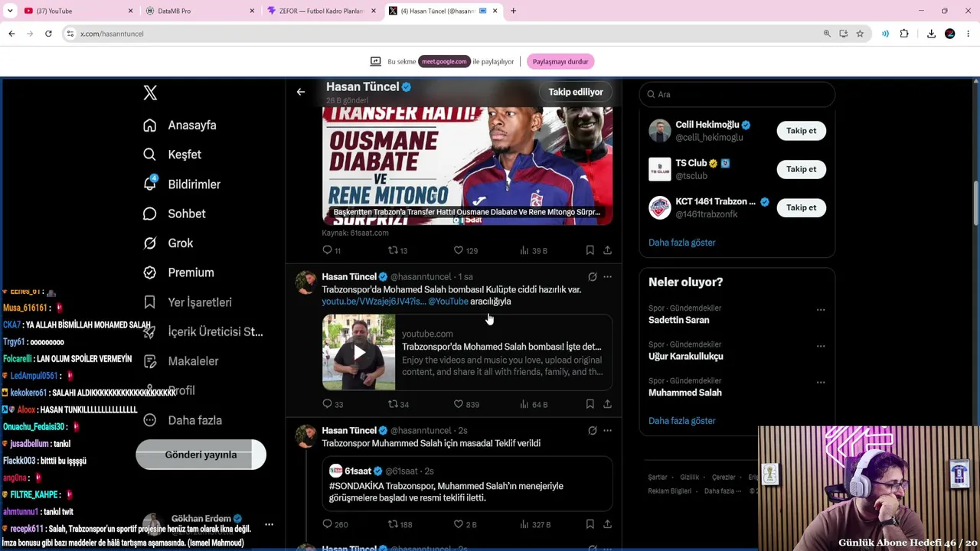Open options for the Uğur Karakulukçu trend

point(821,346)
